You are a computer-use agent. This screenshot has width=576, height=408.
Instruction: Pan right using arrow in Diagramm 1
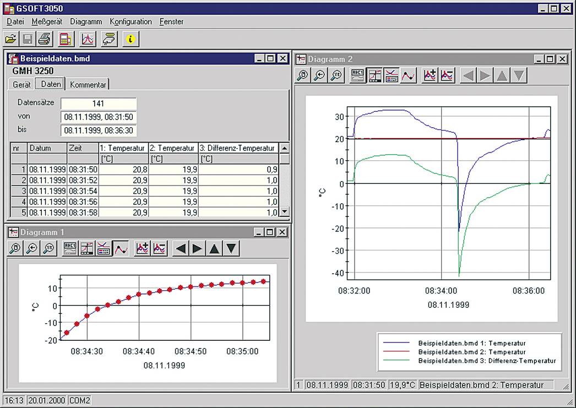(197, 249)
